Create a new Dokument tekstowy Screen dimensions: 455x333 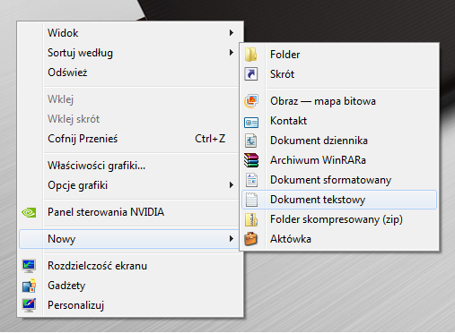click(339, 200)
